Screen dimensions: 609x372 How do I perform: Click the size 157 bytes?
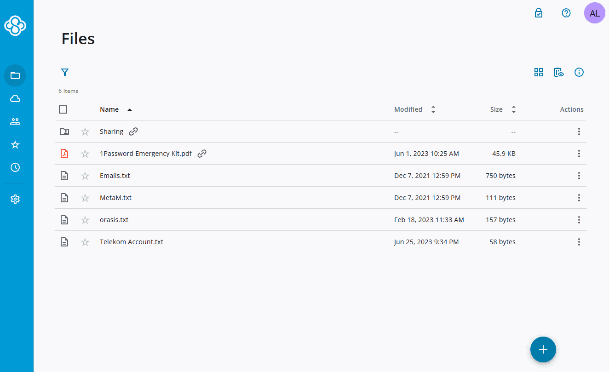point(500,220)
